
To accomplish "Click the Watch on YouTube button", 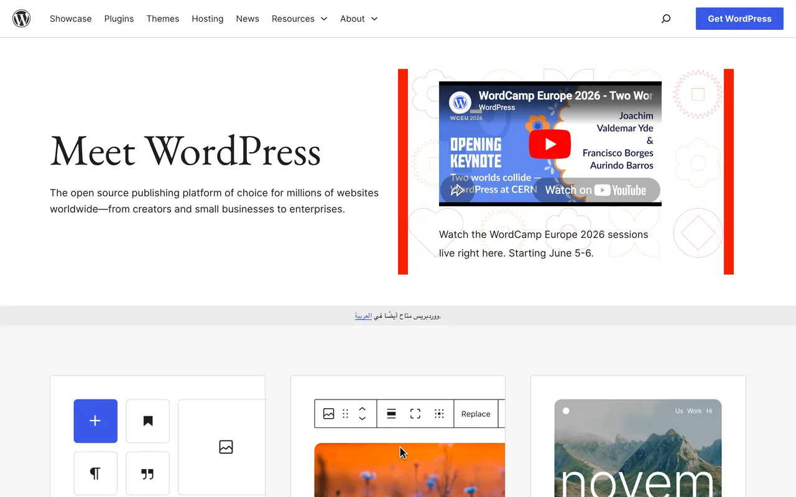I will pyautogui.click(x=596, y=190).
